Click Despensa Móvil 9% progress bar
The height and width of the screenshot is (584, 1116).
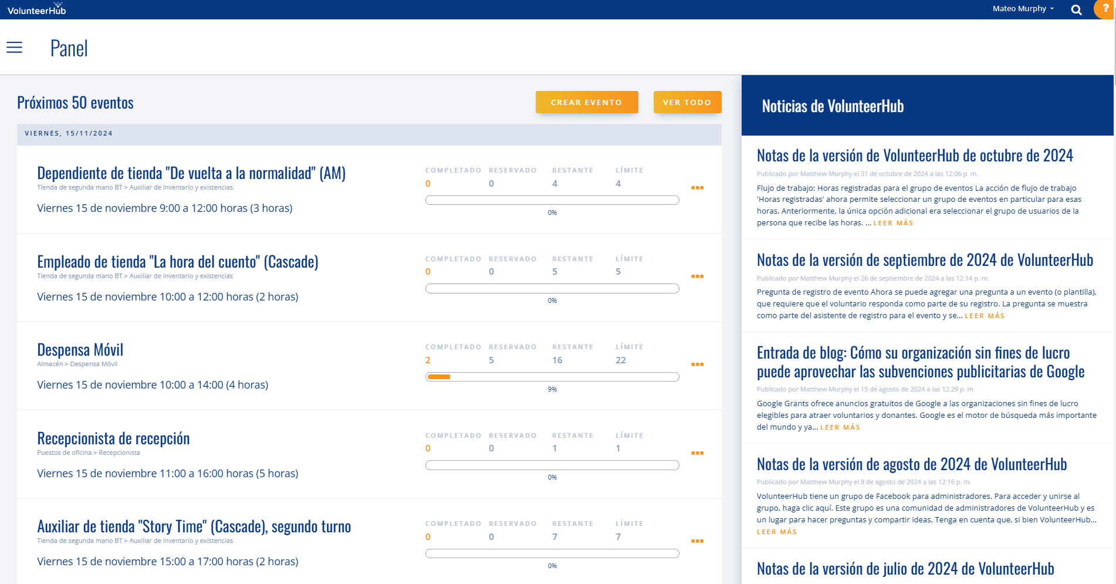click(552, 377)
